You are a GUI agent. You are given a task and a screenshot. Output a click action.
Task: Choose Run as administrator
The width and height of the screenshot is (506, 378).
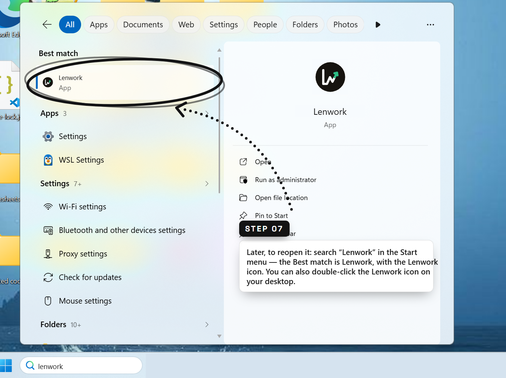pos(286,180)
